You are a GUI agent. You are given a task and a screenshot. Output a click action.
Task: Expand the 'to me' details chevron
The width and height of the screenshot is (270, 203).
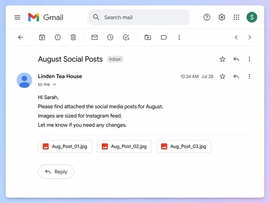point(54,84)
